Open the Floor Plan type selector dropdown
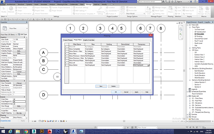This screenshot has width=214, height=134. 27,29
